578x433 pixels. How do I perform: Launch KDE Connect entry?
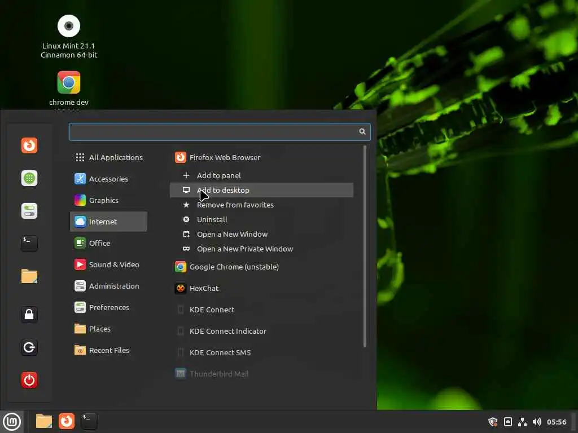261,310
